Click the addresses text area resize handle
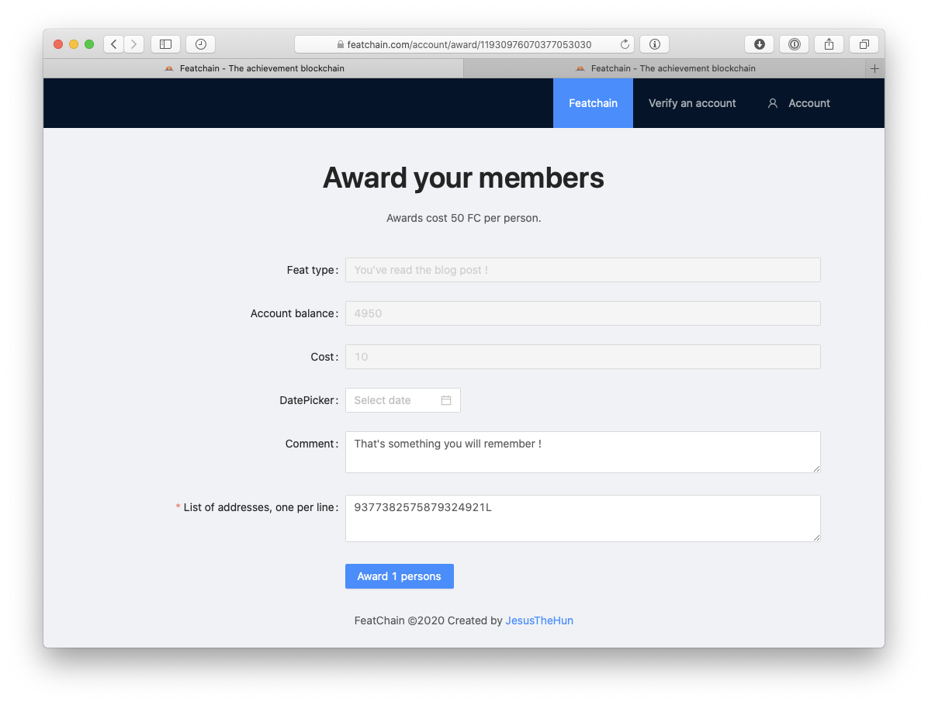 pos(816,537)
